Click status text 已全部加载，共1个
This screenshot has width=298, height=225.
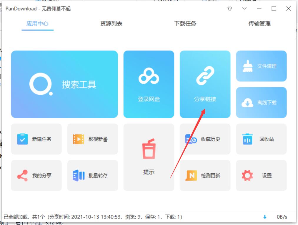tap(24, 217)
